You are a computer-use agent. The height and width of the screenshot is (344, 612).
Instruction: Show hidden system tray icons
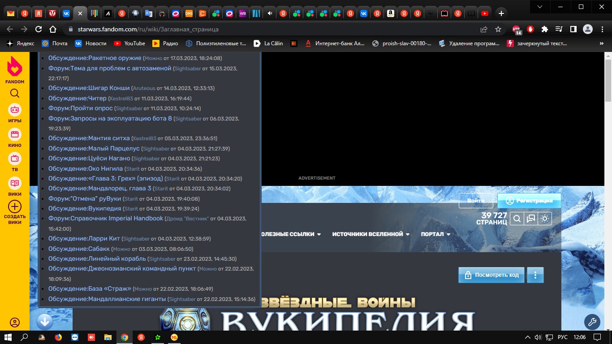(x=528, y=337)
